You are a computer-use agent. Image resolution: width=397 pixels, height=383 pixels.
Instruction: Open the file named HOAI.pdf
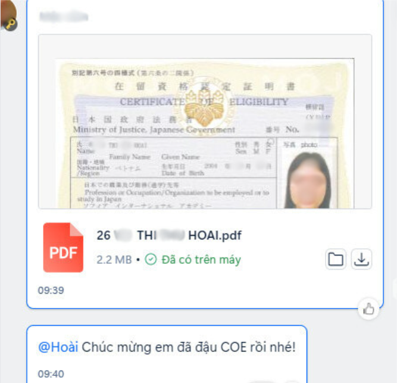pyautogui.click(x=169, y=235)
